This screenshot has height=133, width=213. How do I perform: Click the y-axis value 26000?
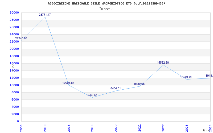[x=14, y=27]
